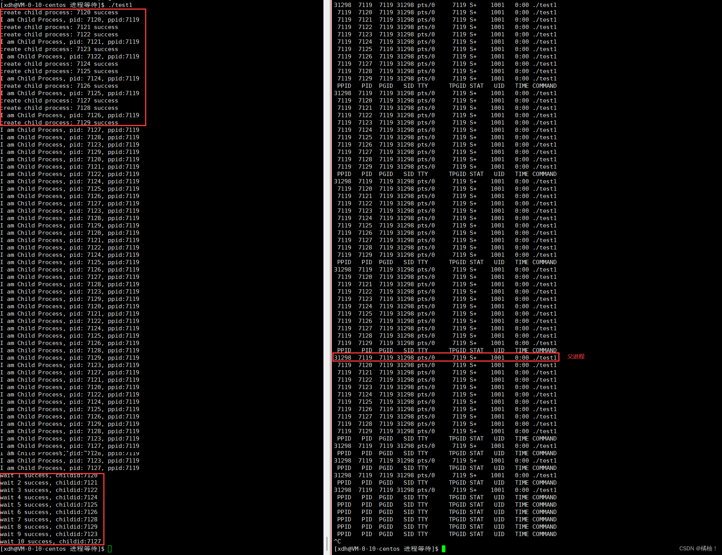Click 'wait 8 success, childid:7129' line
722x555 pixels.
(x=49, y=527)
